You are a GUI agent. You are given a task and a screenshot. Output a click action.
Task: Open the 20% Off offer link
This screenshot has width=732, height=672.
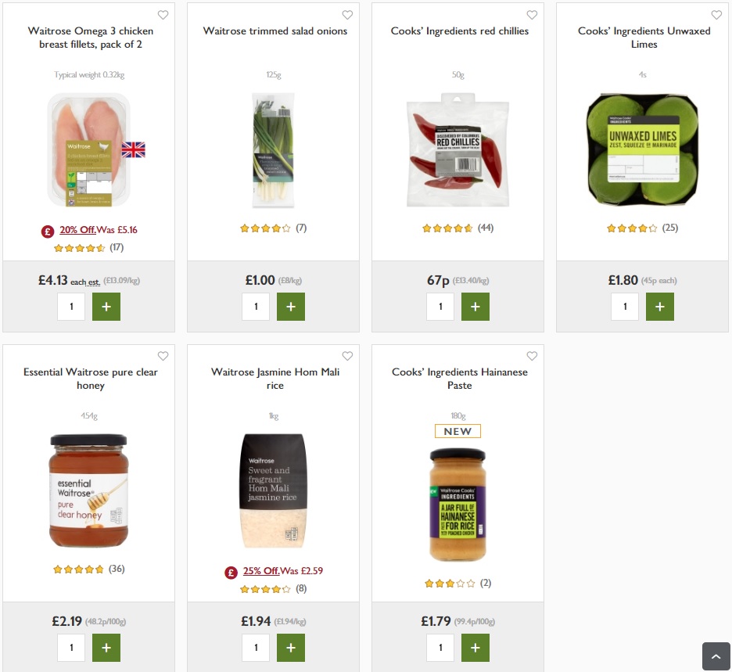[x=77, y=230]
